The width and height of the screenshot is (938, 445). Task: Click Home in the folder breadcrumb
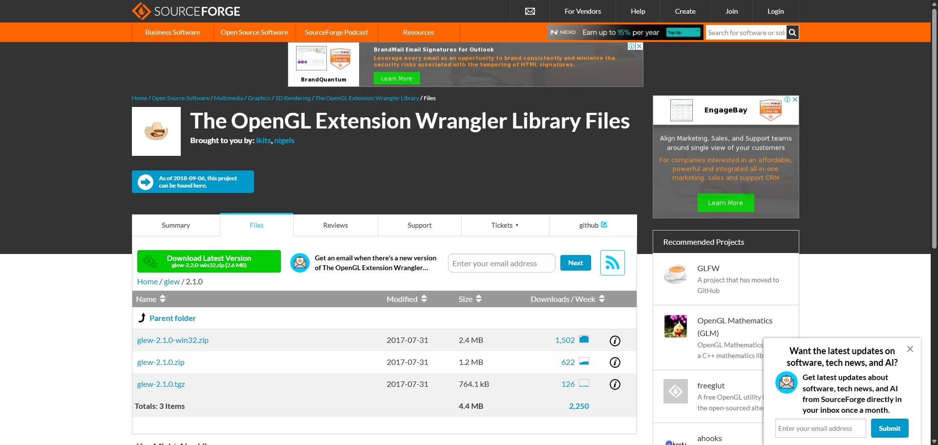(x=148, y=281)
